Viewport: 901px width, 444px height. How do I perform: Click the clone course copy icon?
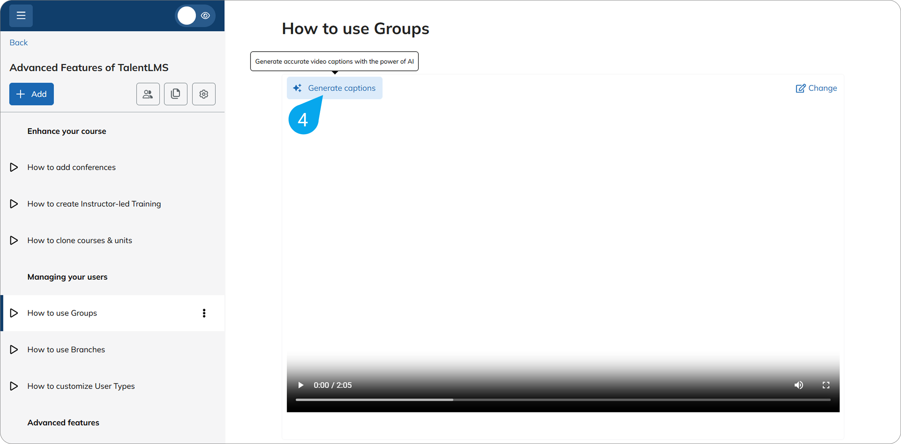click(x=176, y=94)
